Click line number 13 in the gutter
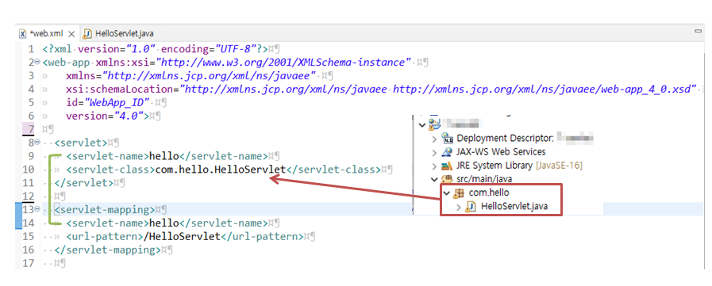Image resolution: width=712 pixels, height=286 pixels. pos(28,210)
